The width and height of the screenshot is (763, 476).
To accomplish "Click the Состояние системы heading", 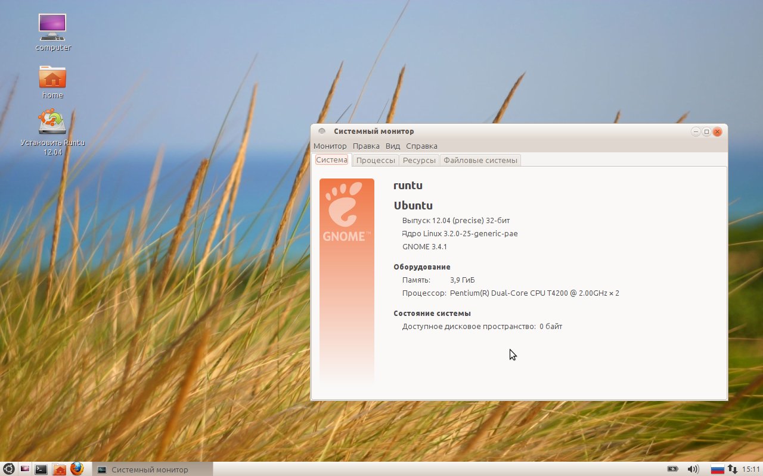I will click(x=432, y=314).
